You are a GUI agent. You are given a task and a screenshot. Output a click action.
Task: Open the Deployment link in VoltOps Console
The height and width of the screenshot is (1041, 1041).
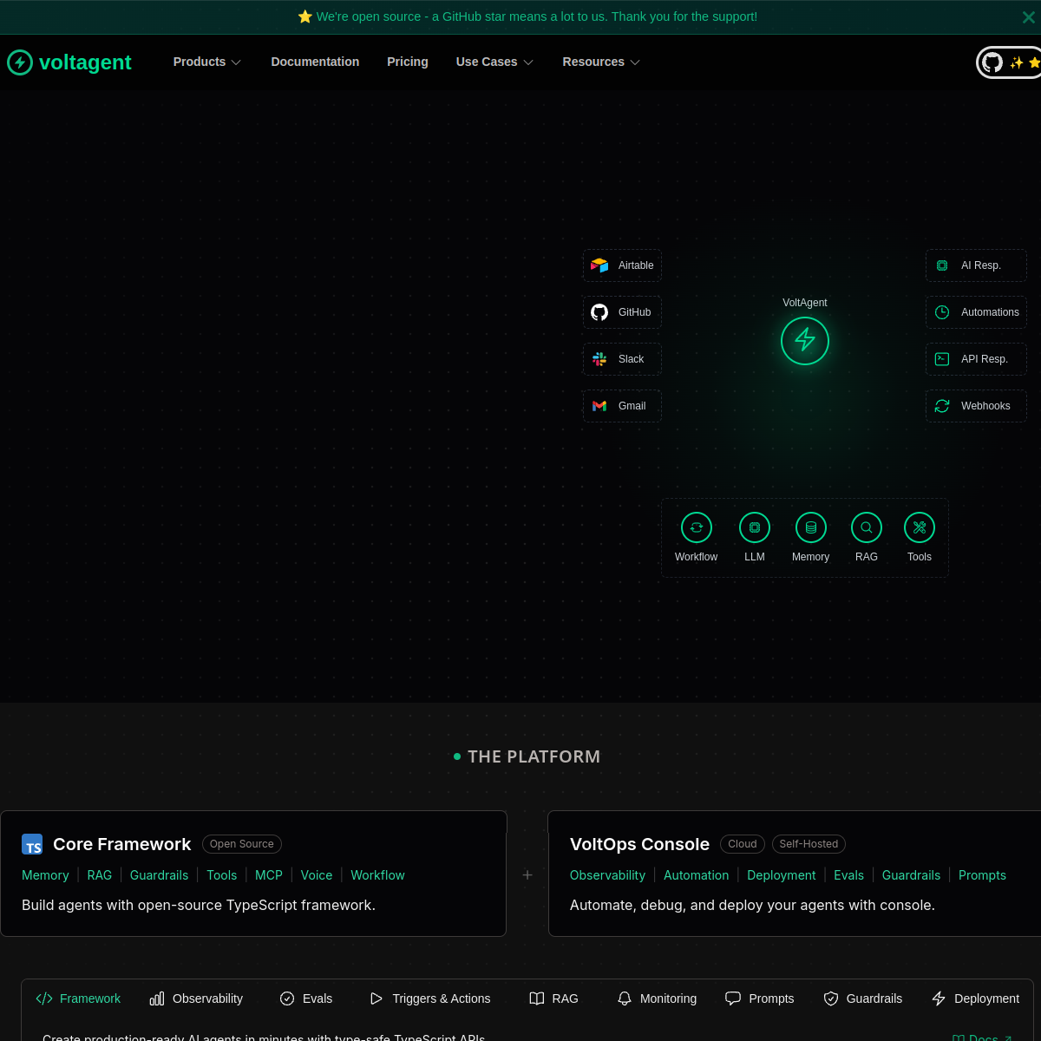tap(782, 875)
